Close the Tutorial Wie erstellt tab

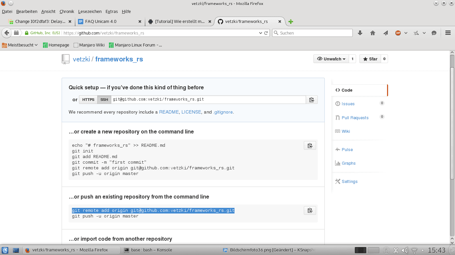click(x=210, y=22)
